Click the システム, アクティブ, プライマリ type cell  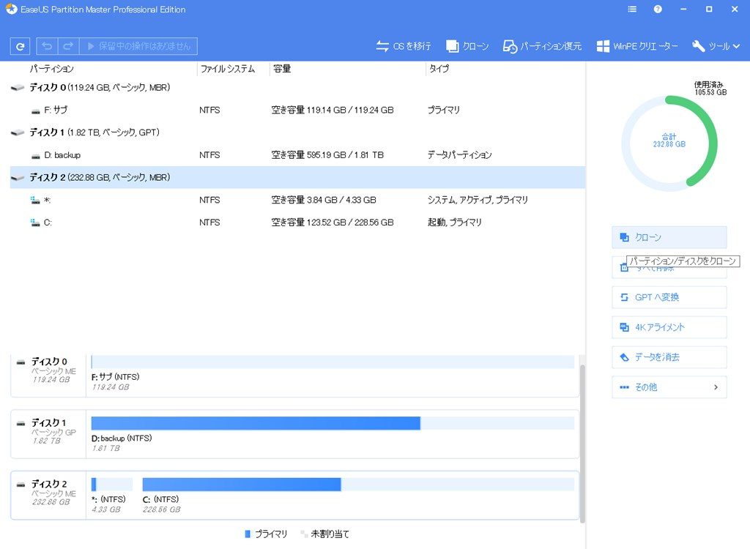(x=478, y=200)
